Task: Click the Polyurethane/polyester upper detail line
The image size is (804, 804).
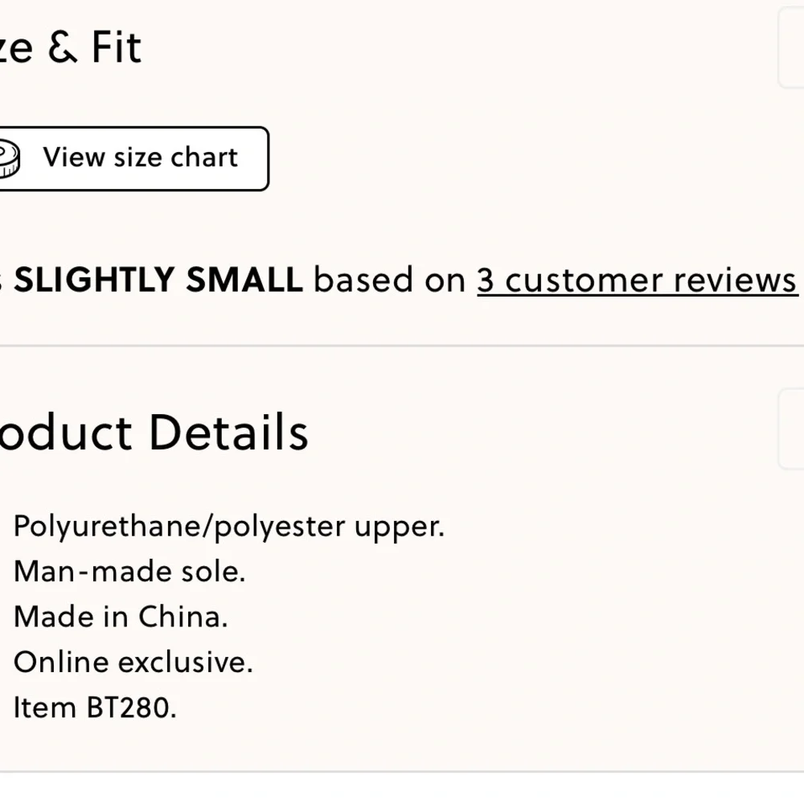Action: 229,527
